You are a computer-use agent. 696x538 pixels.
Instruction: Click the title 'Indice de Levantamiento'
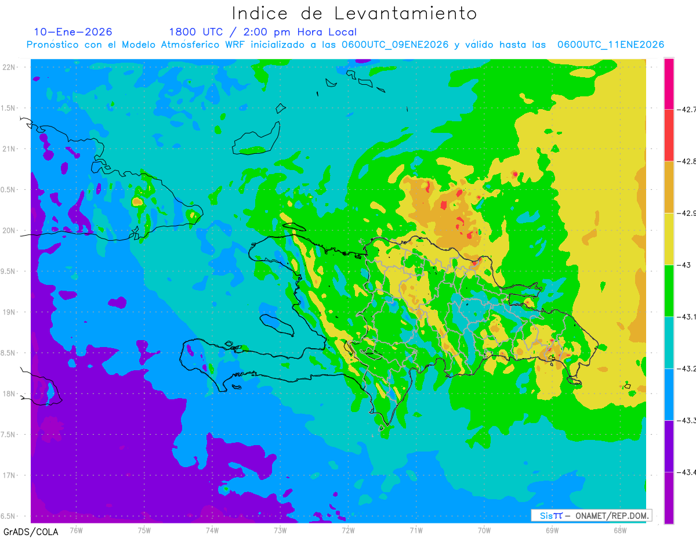pos(354,13)
